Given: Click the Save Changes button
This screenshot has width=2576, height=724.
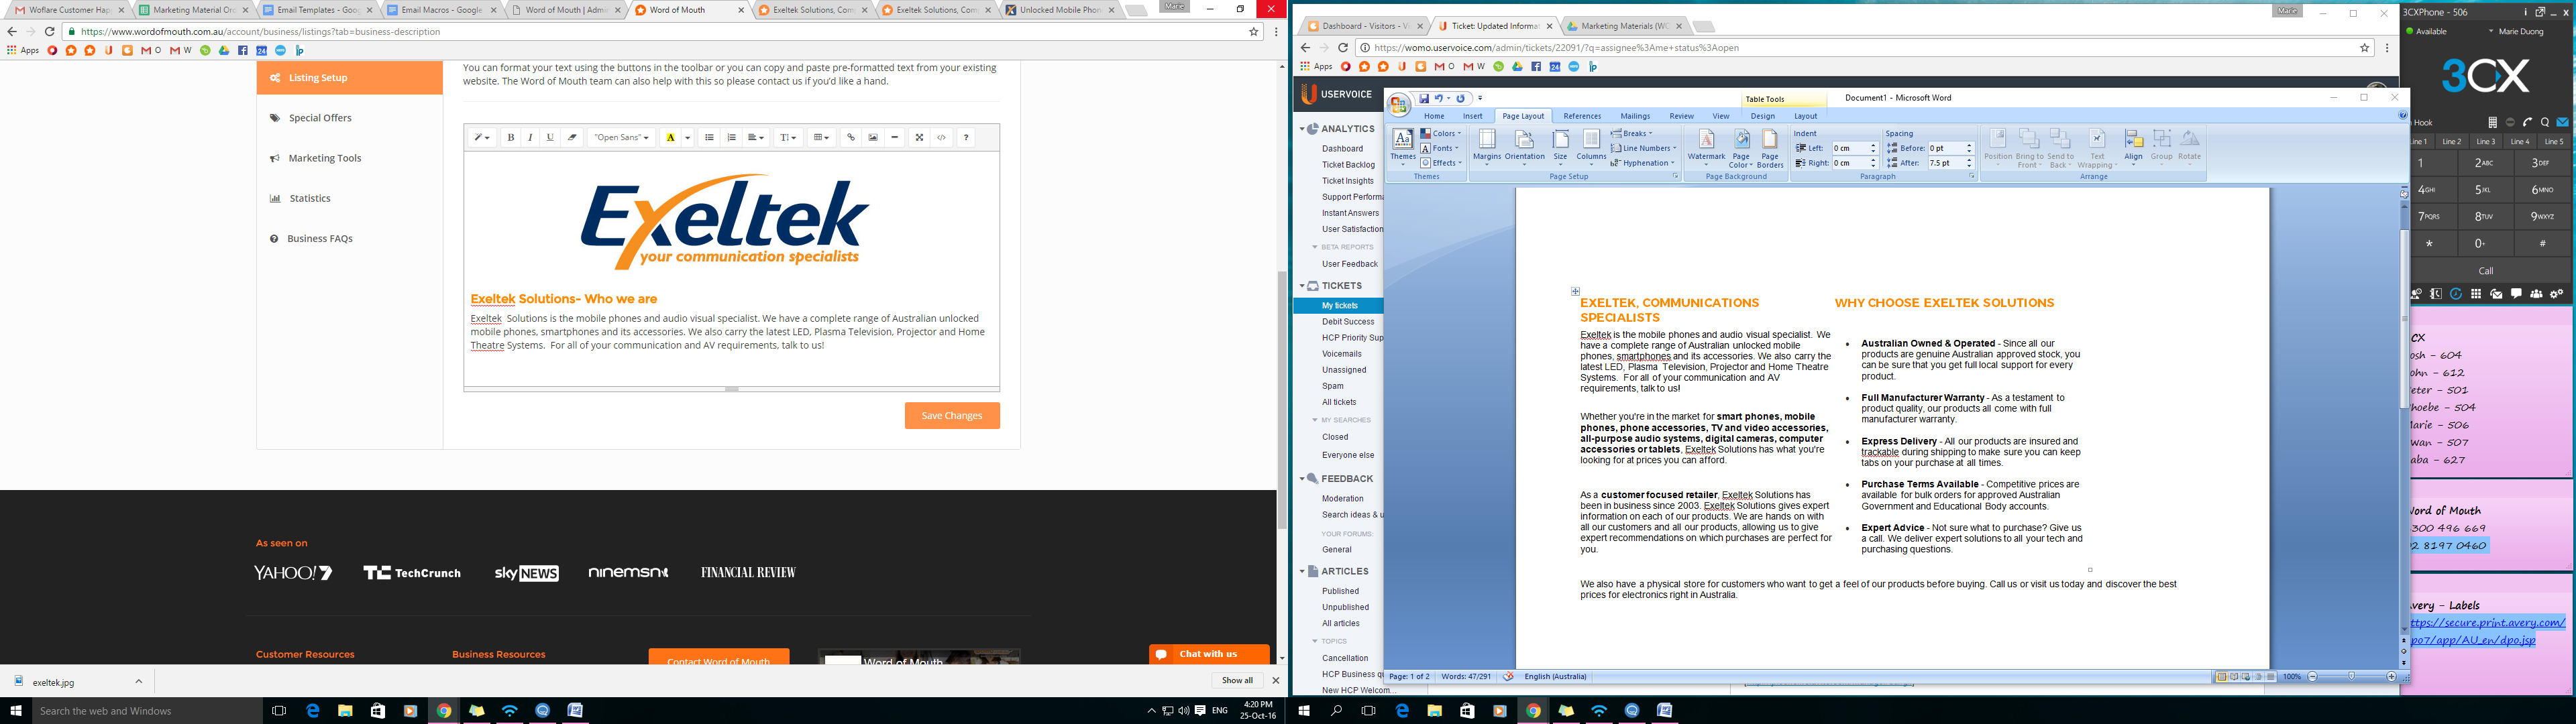Looking at the screenshot, I should pos(952,416).
